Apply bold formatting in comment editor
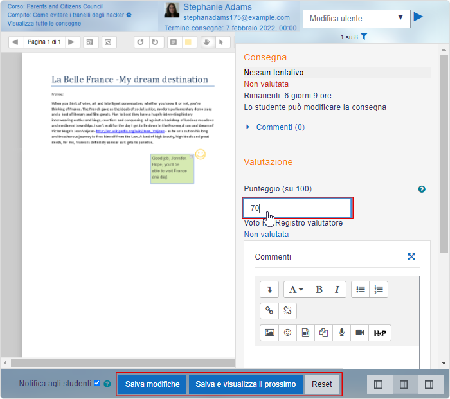The width and height of the screenshot is (450, 399). pyautogui.click(x=319, y=289)
